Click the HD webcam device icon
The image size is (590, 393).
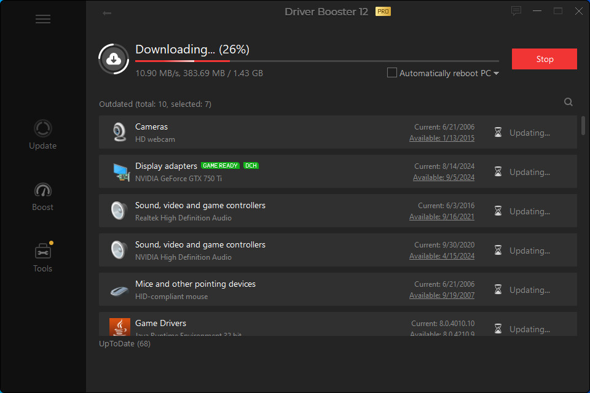tap(119, 132)
